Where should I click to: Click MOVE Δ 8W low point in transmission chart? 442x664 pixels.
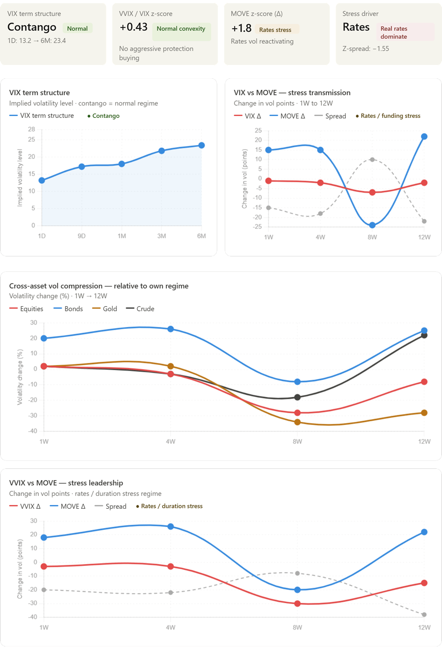point(372,225)
